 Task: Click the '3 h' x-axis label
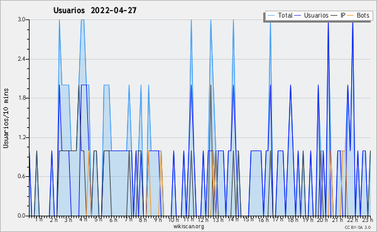tap(68, 219)
